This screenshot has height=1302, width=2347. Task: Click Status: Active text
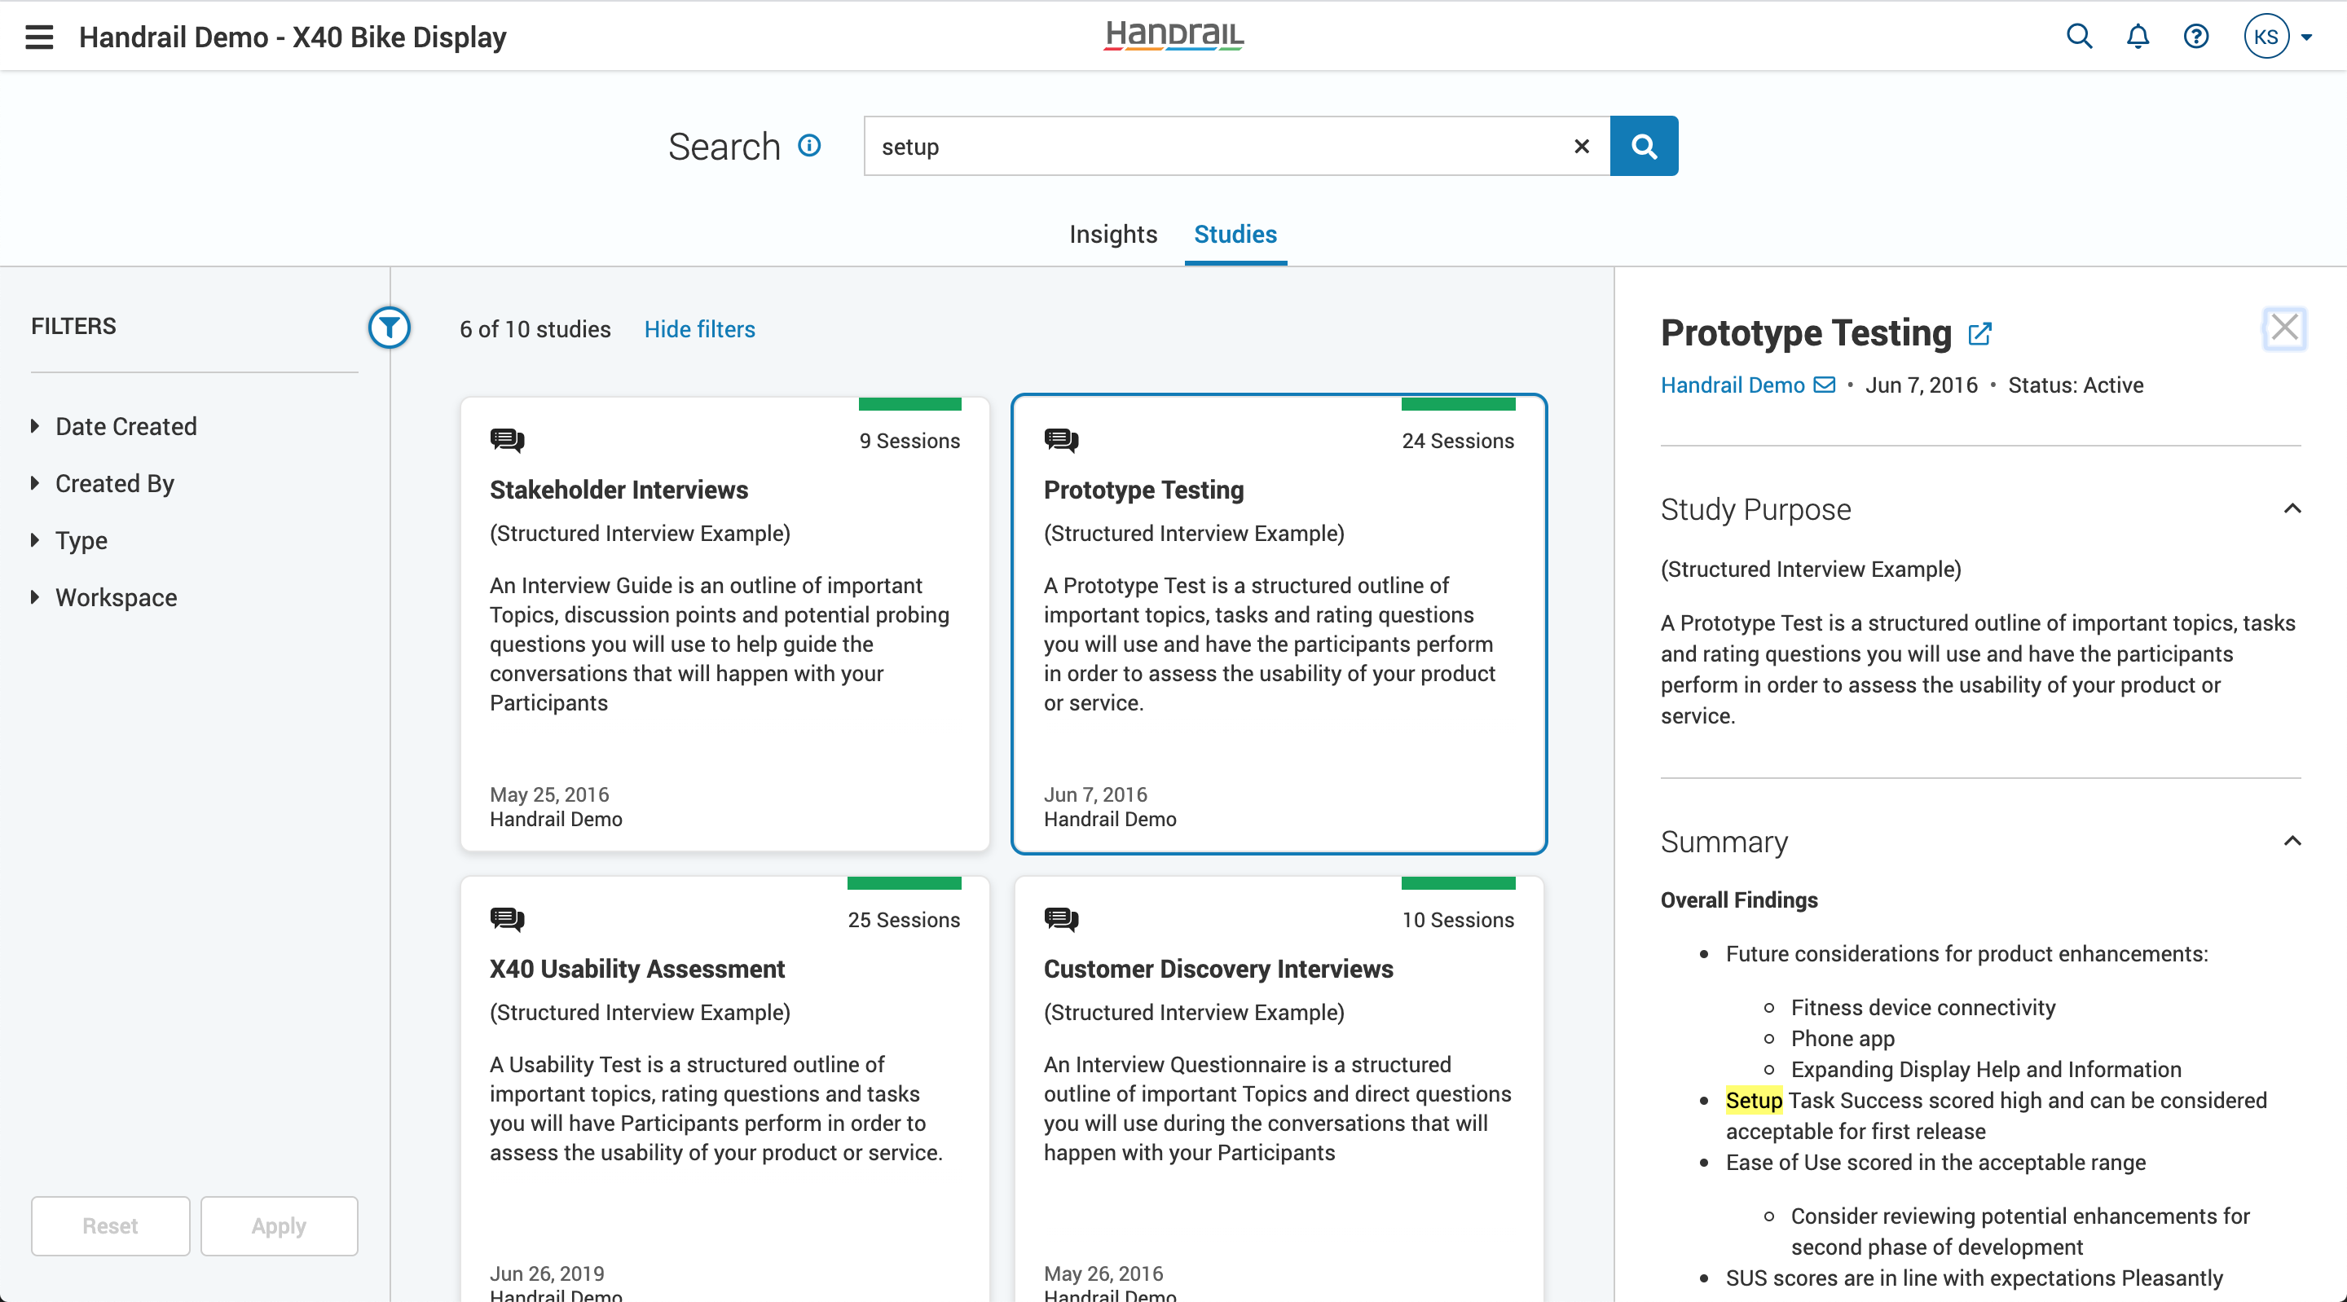click(x=2076, y=385)
